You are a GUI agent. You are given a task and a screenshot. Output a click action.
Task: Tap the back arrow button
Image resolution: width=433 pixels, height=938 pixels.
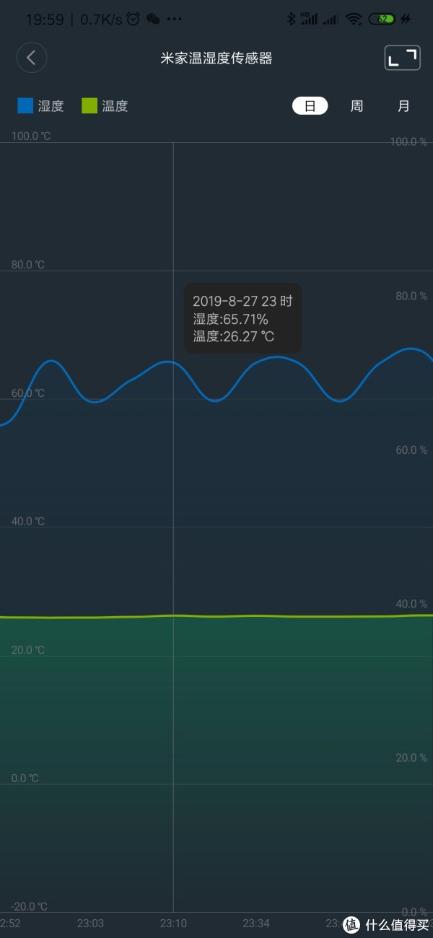[x=31, y=58]
